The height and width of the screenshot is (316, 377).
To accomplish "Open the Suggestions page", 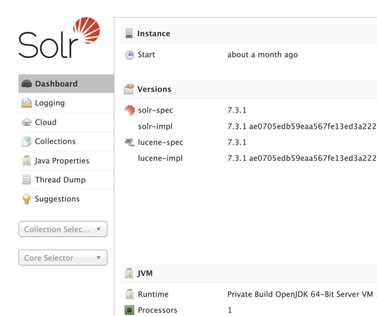I will tap(66, 199).
